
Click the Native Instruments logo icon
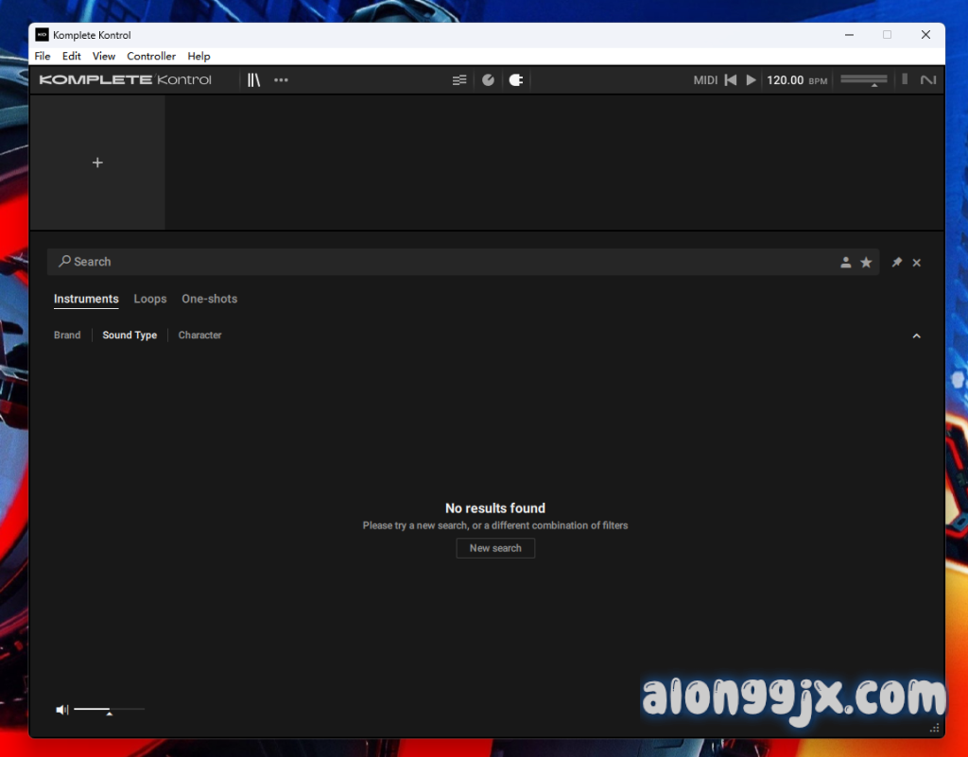(x=928, y=80)
